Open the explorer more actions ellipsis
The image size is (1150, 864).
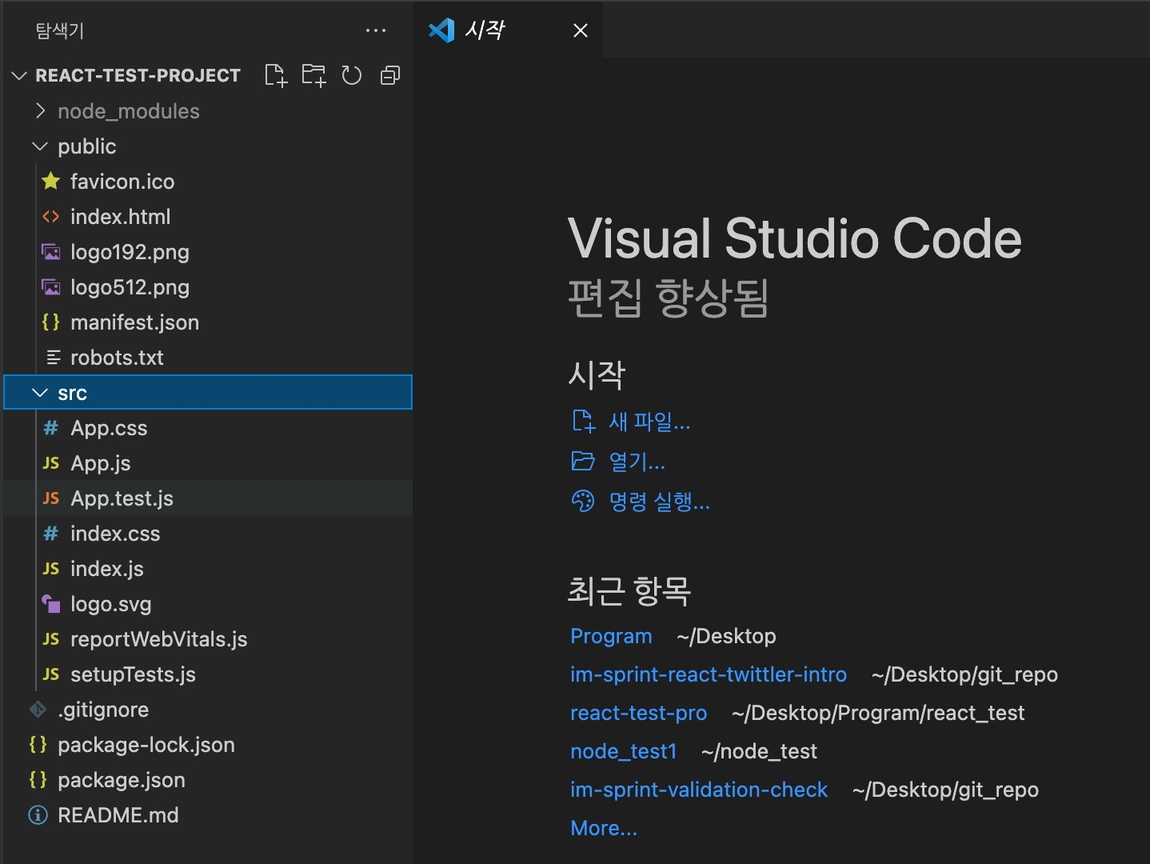(376, 30)
